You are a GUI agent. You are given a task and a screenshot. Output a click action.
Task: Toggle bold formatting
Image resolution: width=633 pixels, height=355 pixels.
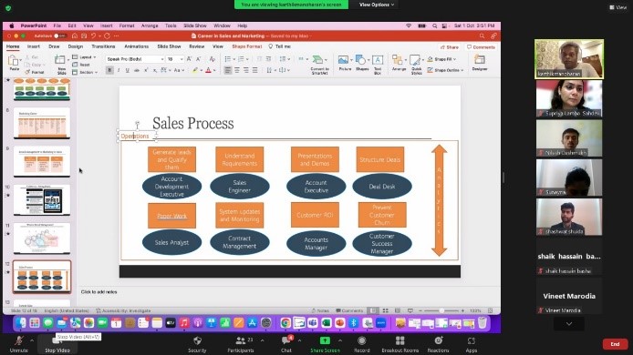pyautogui.click(x=109, y=70)
